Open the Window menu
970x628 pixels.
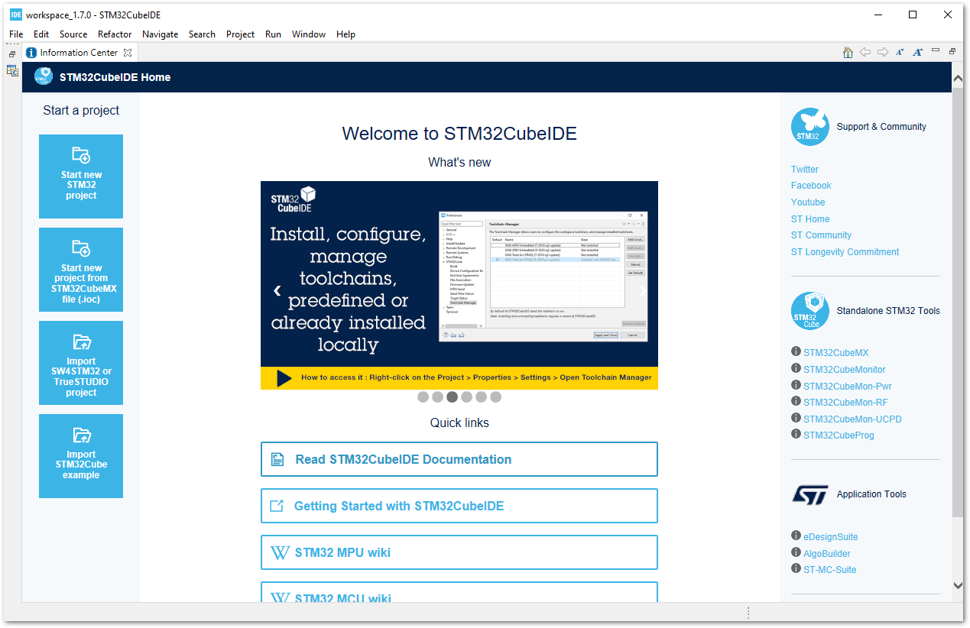pos(309,34)
